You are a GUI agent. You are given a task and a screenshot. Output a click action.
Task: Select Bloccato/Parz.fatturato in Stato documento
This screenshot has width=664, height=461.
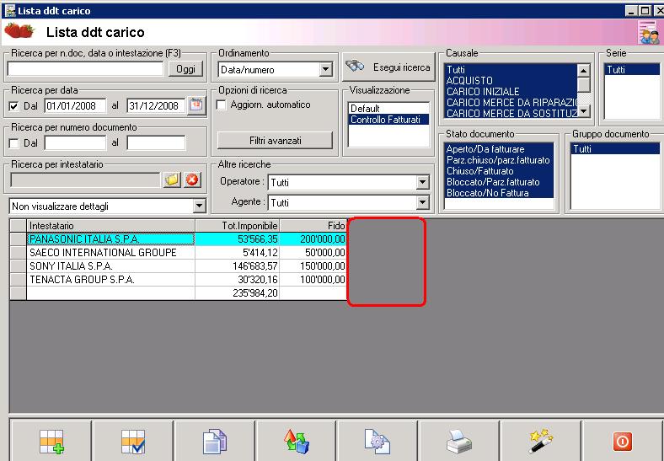click(499, 182)
